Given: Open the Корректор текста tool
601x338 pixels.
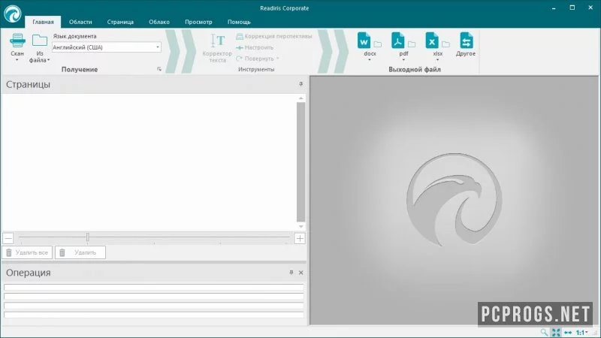Looking at the screenshot, I should (x=217, y=48).
